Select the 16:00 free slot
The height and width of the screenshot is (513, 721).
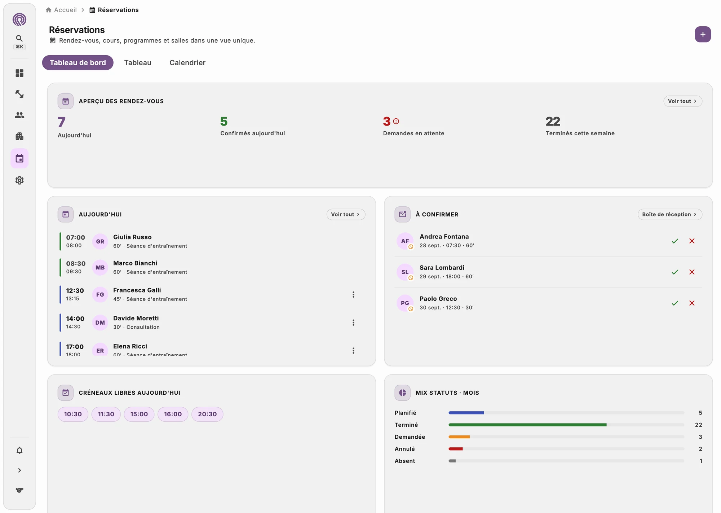pyautogui.click(x=173, y=414)
